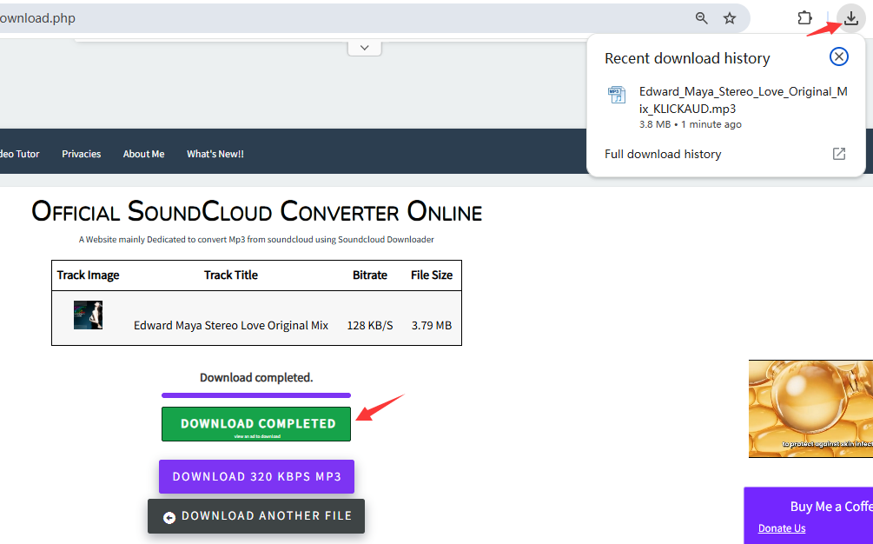Viewport: 873px width, 544px height.
Task: Click the browser Downloads toolbar icon
Action: click(x=850, y=18)
